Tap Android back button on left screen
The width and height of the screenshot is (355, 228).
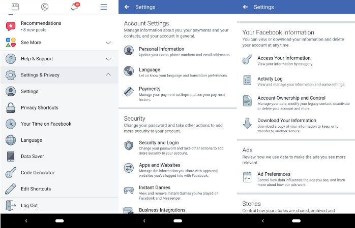pos(26,221)
